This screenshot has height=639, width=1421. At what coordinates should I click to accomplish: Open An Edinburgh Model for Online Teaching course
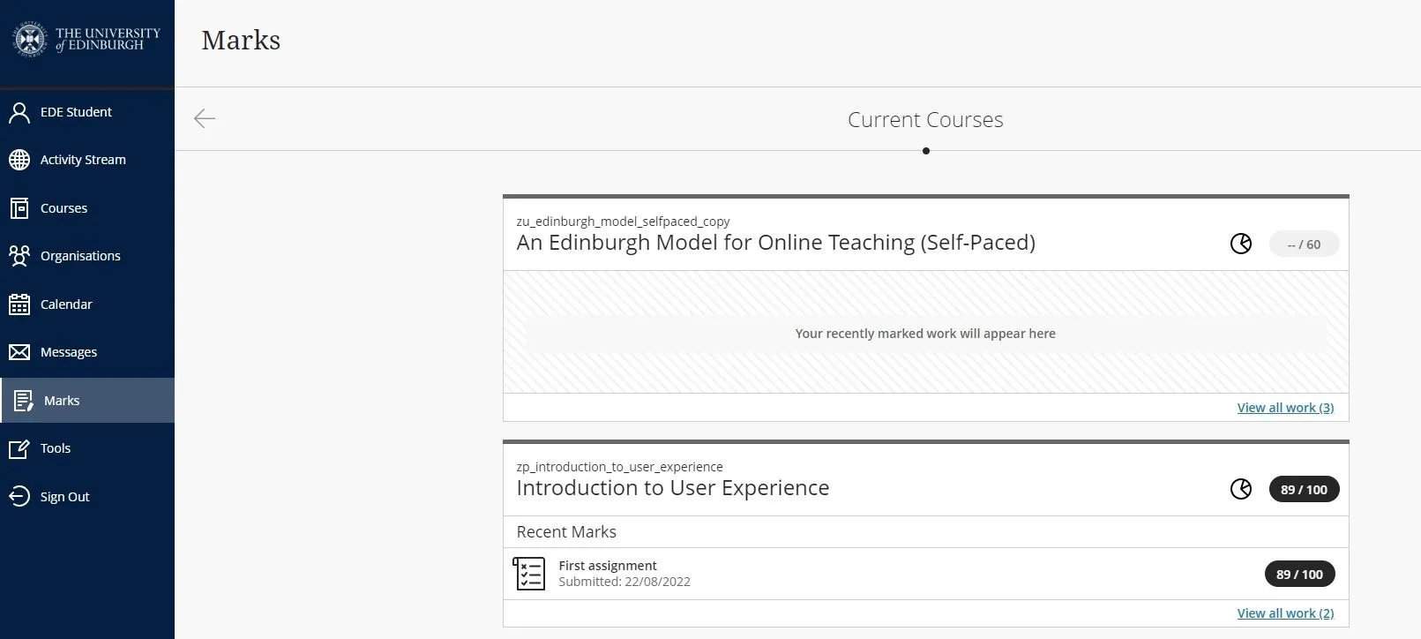click(776, 243)
